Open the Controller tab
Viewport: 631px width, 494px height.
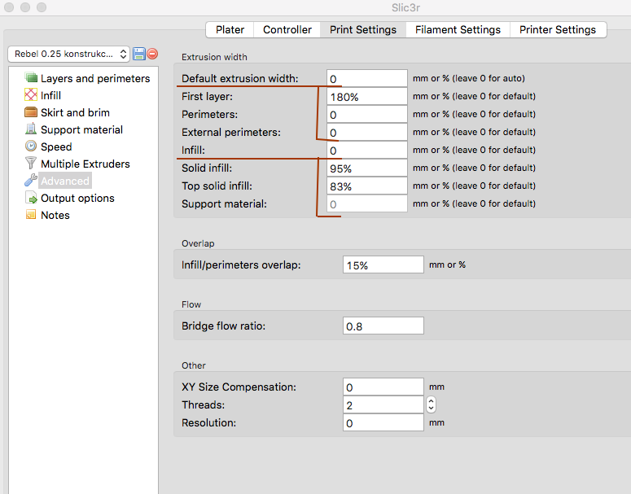coord(287,29)
